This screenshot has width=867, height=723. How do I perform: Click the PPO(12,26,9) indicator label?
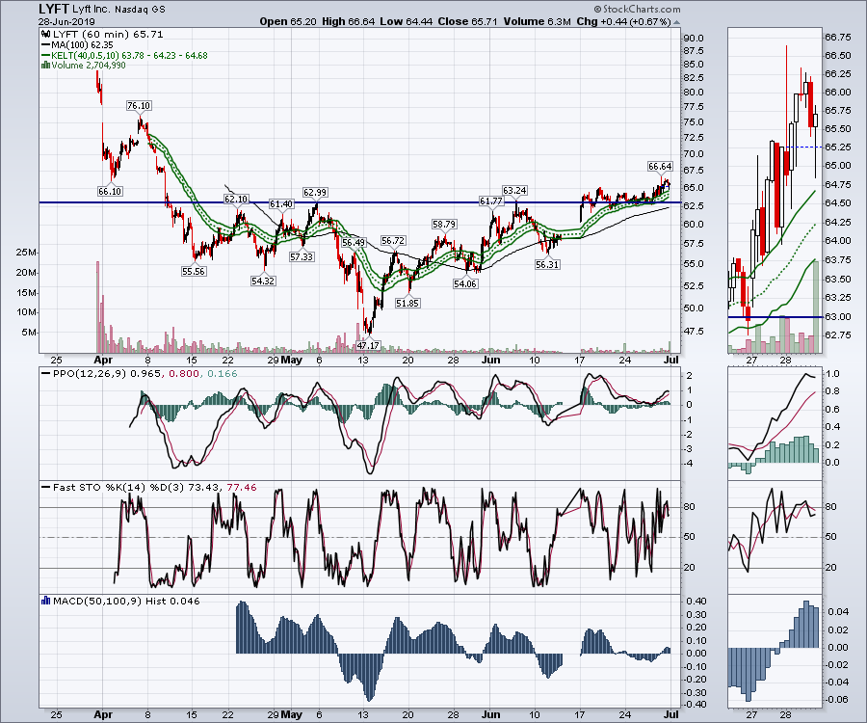[x=84, y=371]
